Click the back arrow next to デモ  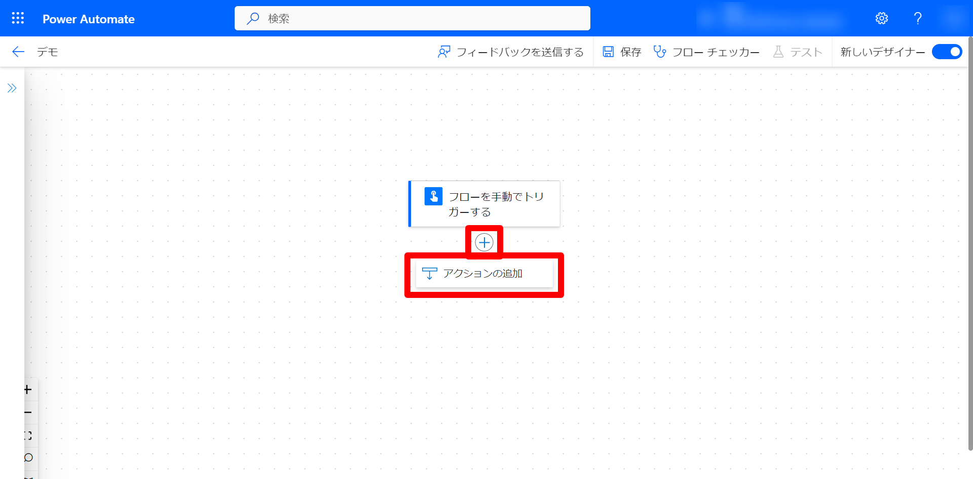pos(18,52)
